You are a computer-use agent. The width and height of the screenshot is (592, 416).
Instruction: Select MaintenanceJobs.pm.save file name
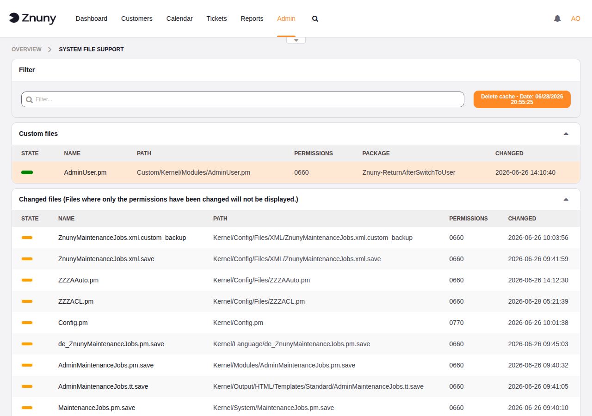97,408
